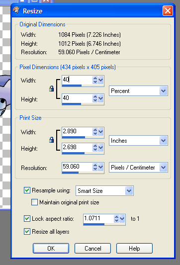Click spinner arrows of Pixel Dimensions Width
This screenshot has height=265, width=180.
click(x=95, y=80)
